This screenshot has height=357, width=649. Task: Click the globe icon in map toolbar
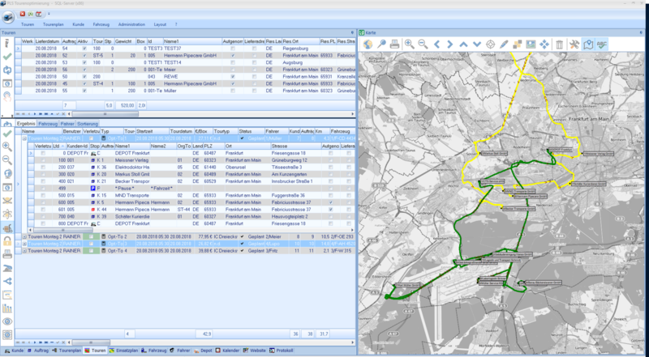point(367,44)
